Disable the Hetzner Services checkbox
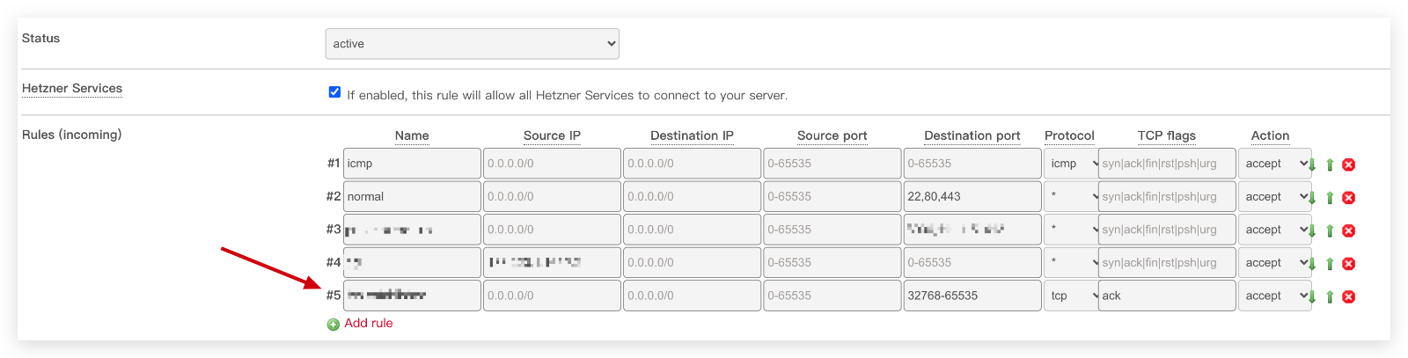 [x=334, y=92]
